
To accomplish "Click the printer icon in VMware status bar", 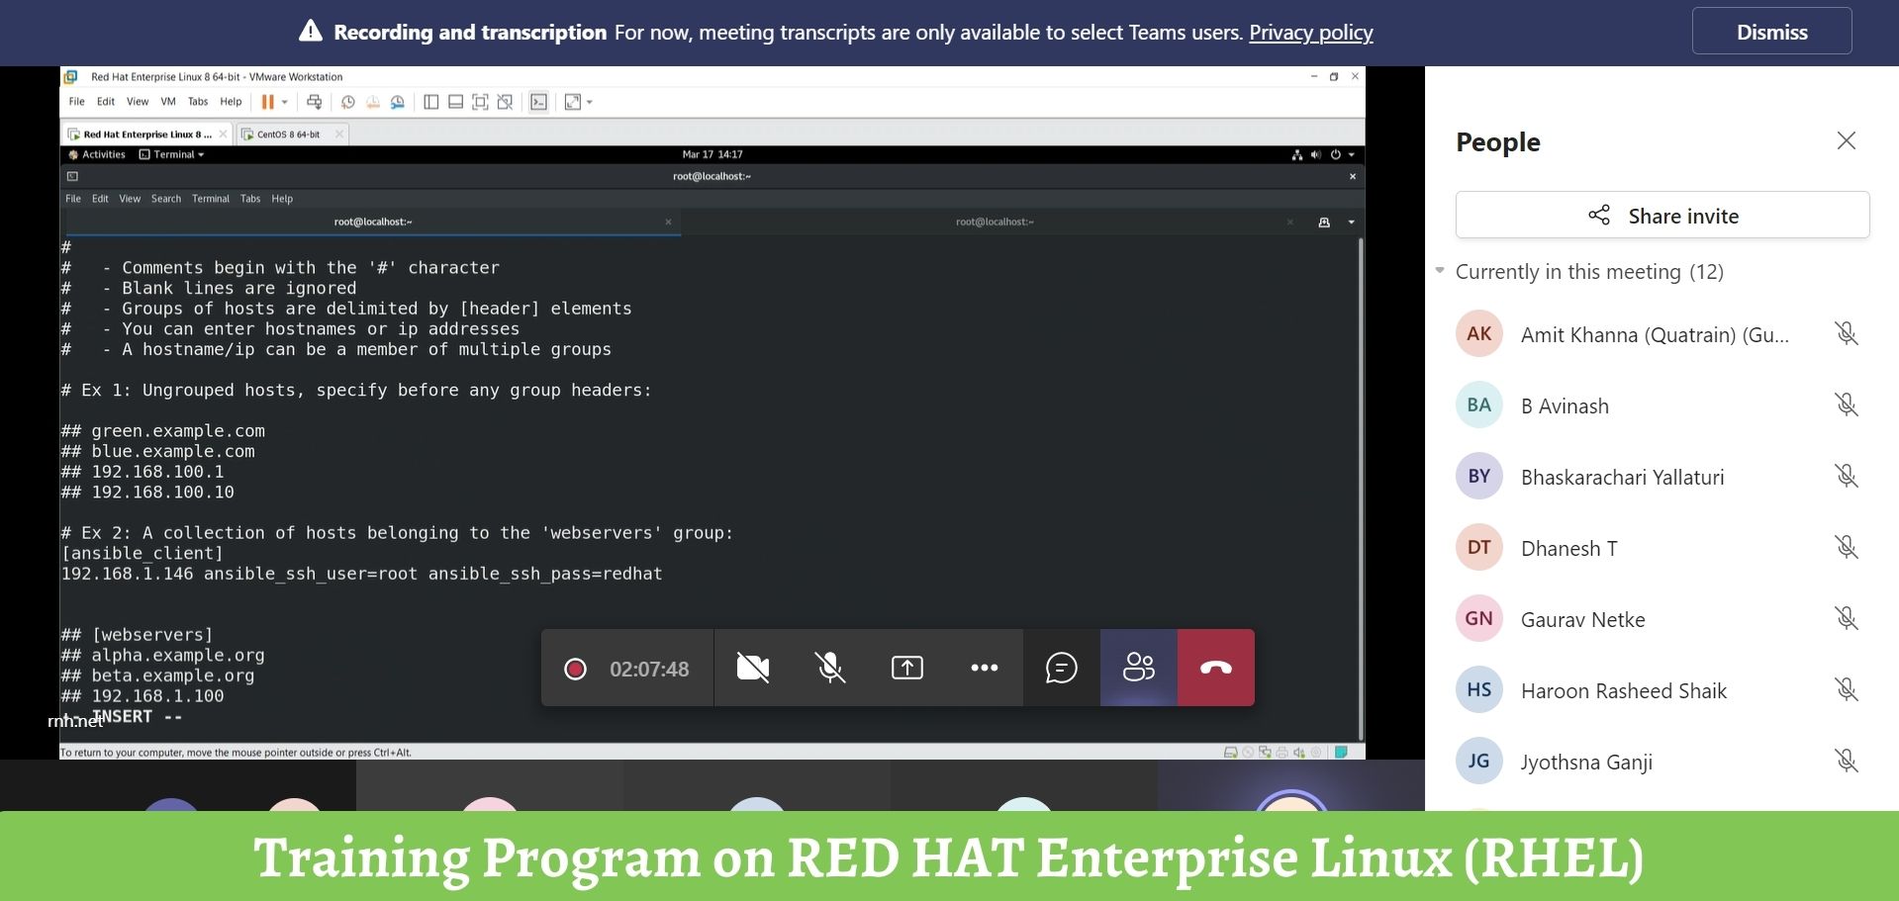I will pyautogui.click(x=1282, y=753).
